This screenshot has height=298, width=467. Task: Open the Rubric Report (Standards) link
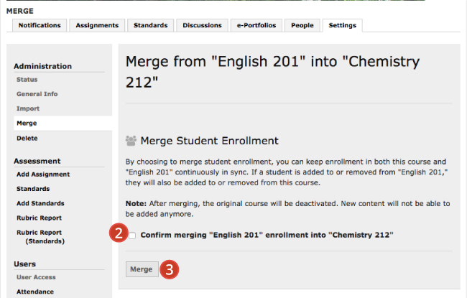click(40, 237)
